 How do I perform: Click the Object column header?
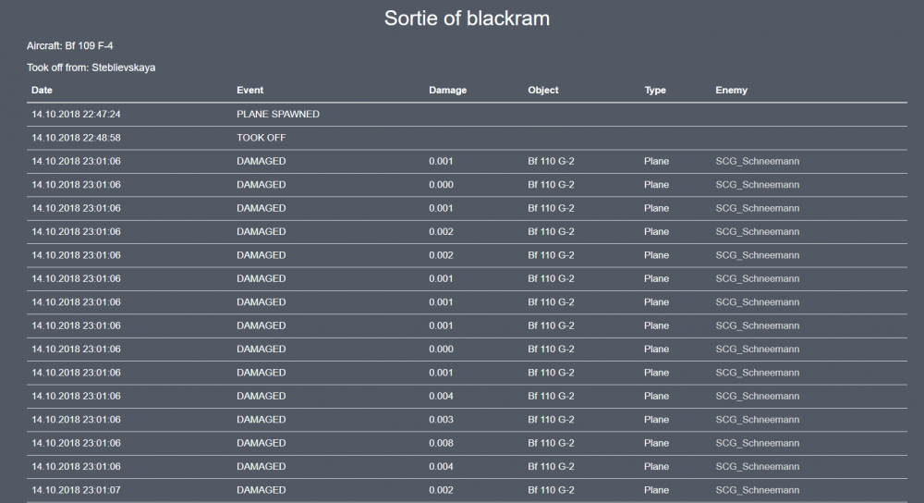pos(543,91)
